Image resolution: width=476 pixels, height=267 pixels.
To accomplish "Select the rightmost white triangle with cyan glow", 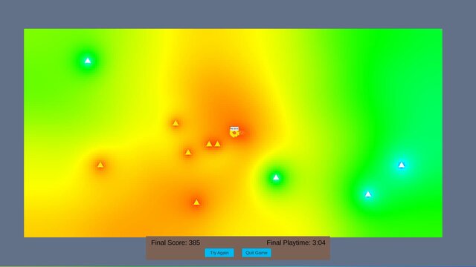I will [x=402, y=165].
